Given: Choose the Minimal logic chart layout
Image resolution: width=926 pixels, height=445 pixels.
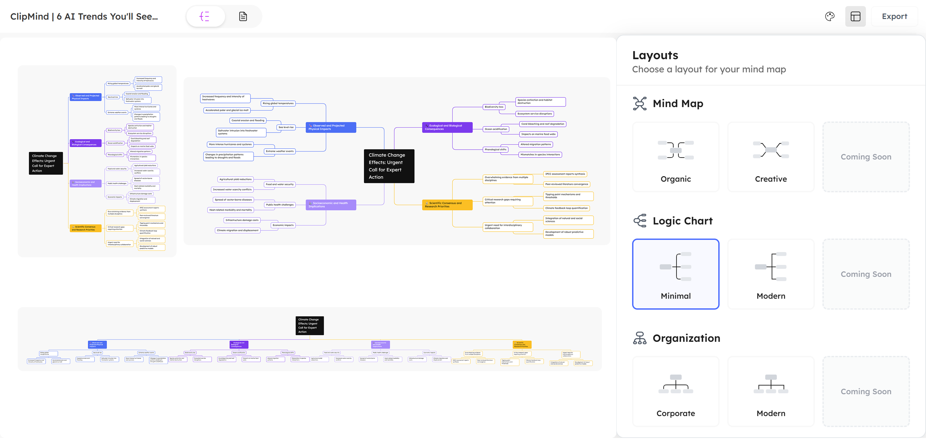Looking at the screenshot, I should click(x=676, y=274).
